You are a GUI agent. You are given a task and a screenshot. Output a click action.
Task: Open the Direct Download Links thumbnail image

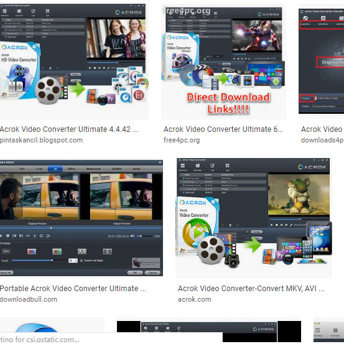(x=223, y=62)
